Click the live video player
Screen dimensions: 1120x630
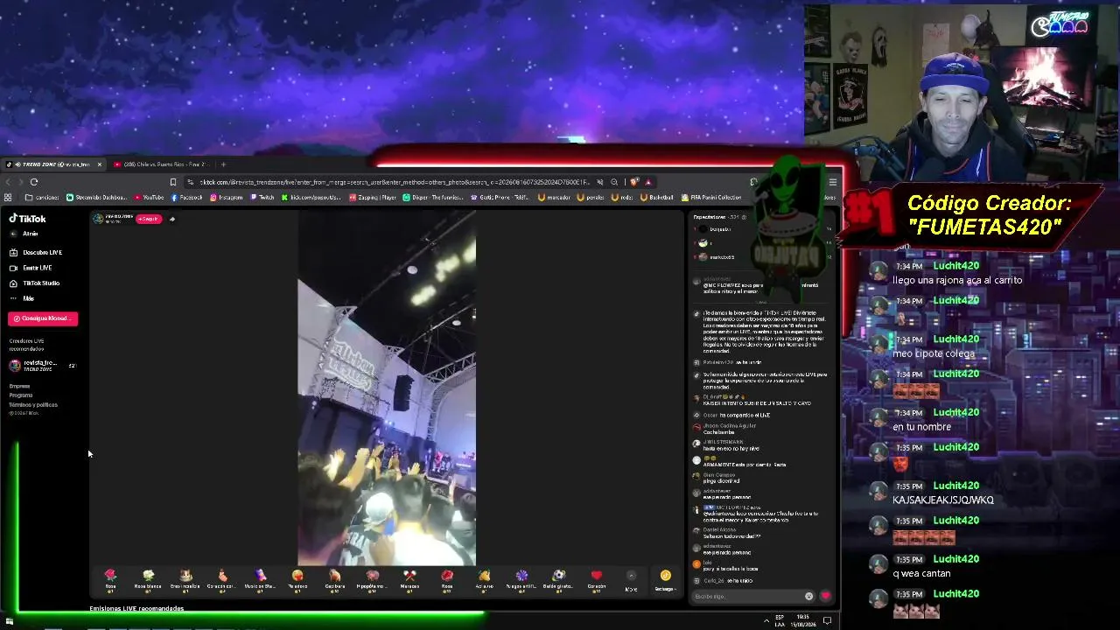tap(387, 388)
